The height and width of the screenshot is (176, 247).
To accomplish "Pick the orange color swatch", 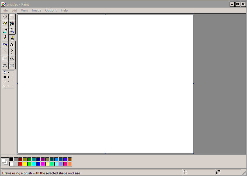I will click(x=70, y=164).
